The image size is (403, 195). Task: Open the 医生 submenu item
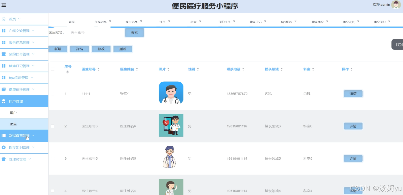click(24, 124)
